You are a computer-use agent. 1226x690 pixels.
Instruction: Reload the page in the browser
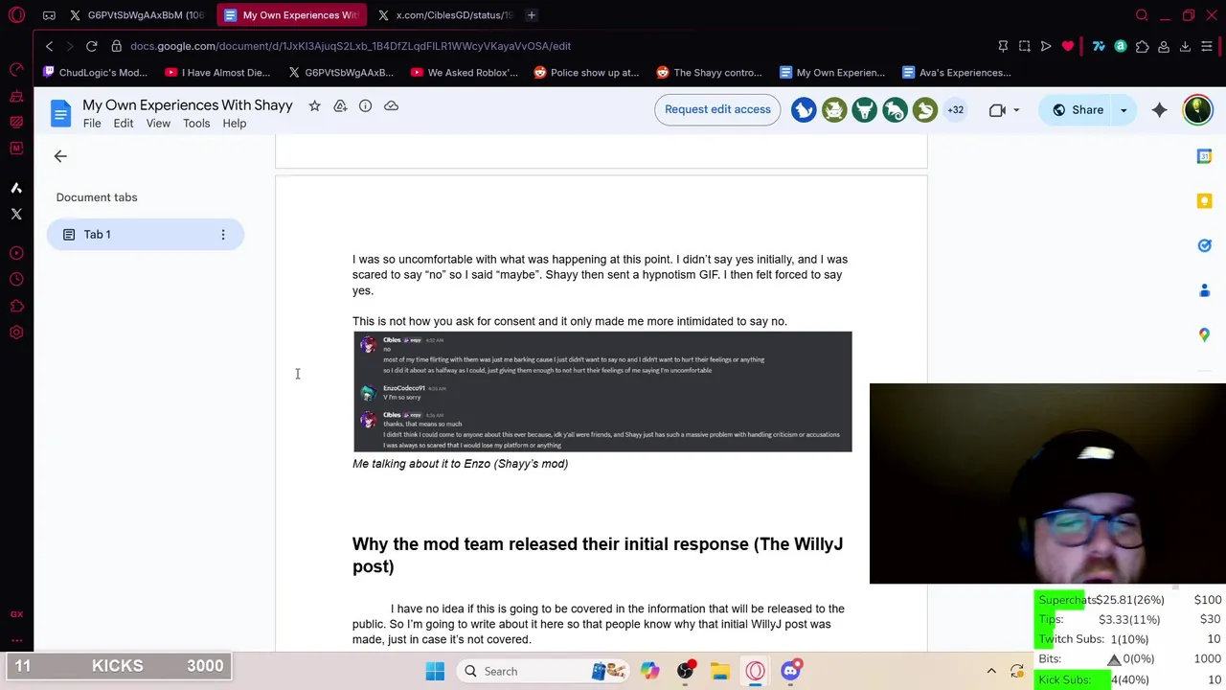tap(91, 46)
